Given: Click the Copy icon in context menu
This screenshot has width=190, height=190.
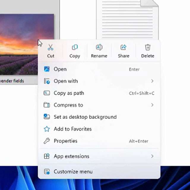Looking at the screenshot, I should (x=75, y=47).
